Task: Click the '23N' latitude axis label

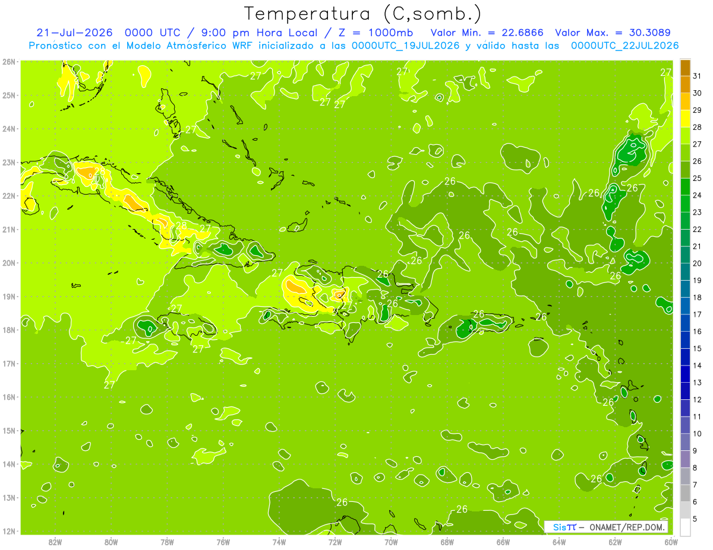Action: pyautogui.click(x=9, y=162)
